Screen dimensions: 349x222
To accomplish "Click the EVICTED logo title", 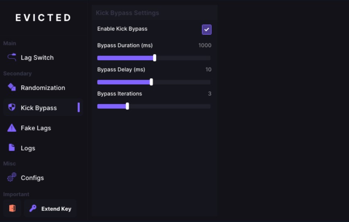I will pos(43,18).
